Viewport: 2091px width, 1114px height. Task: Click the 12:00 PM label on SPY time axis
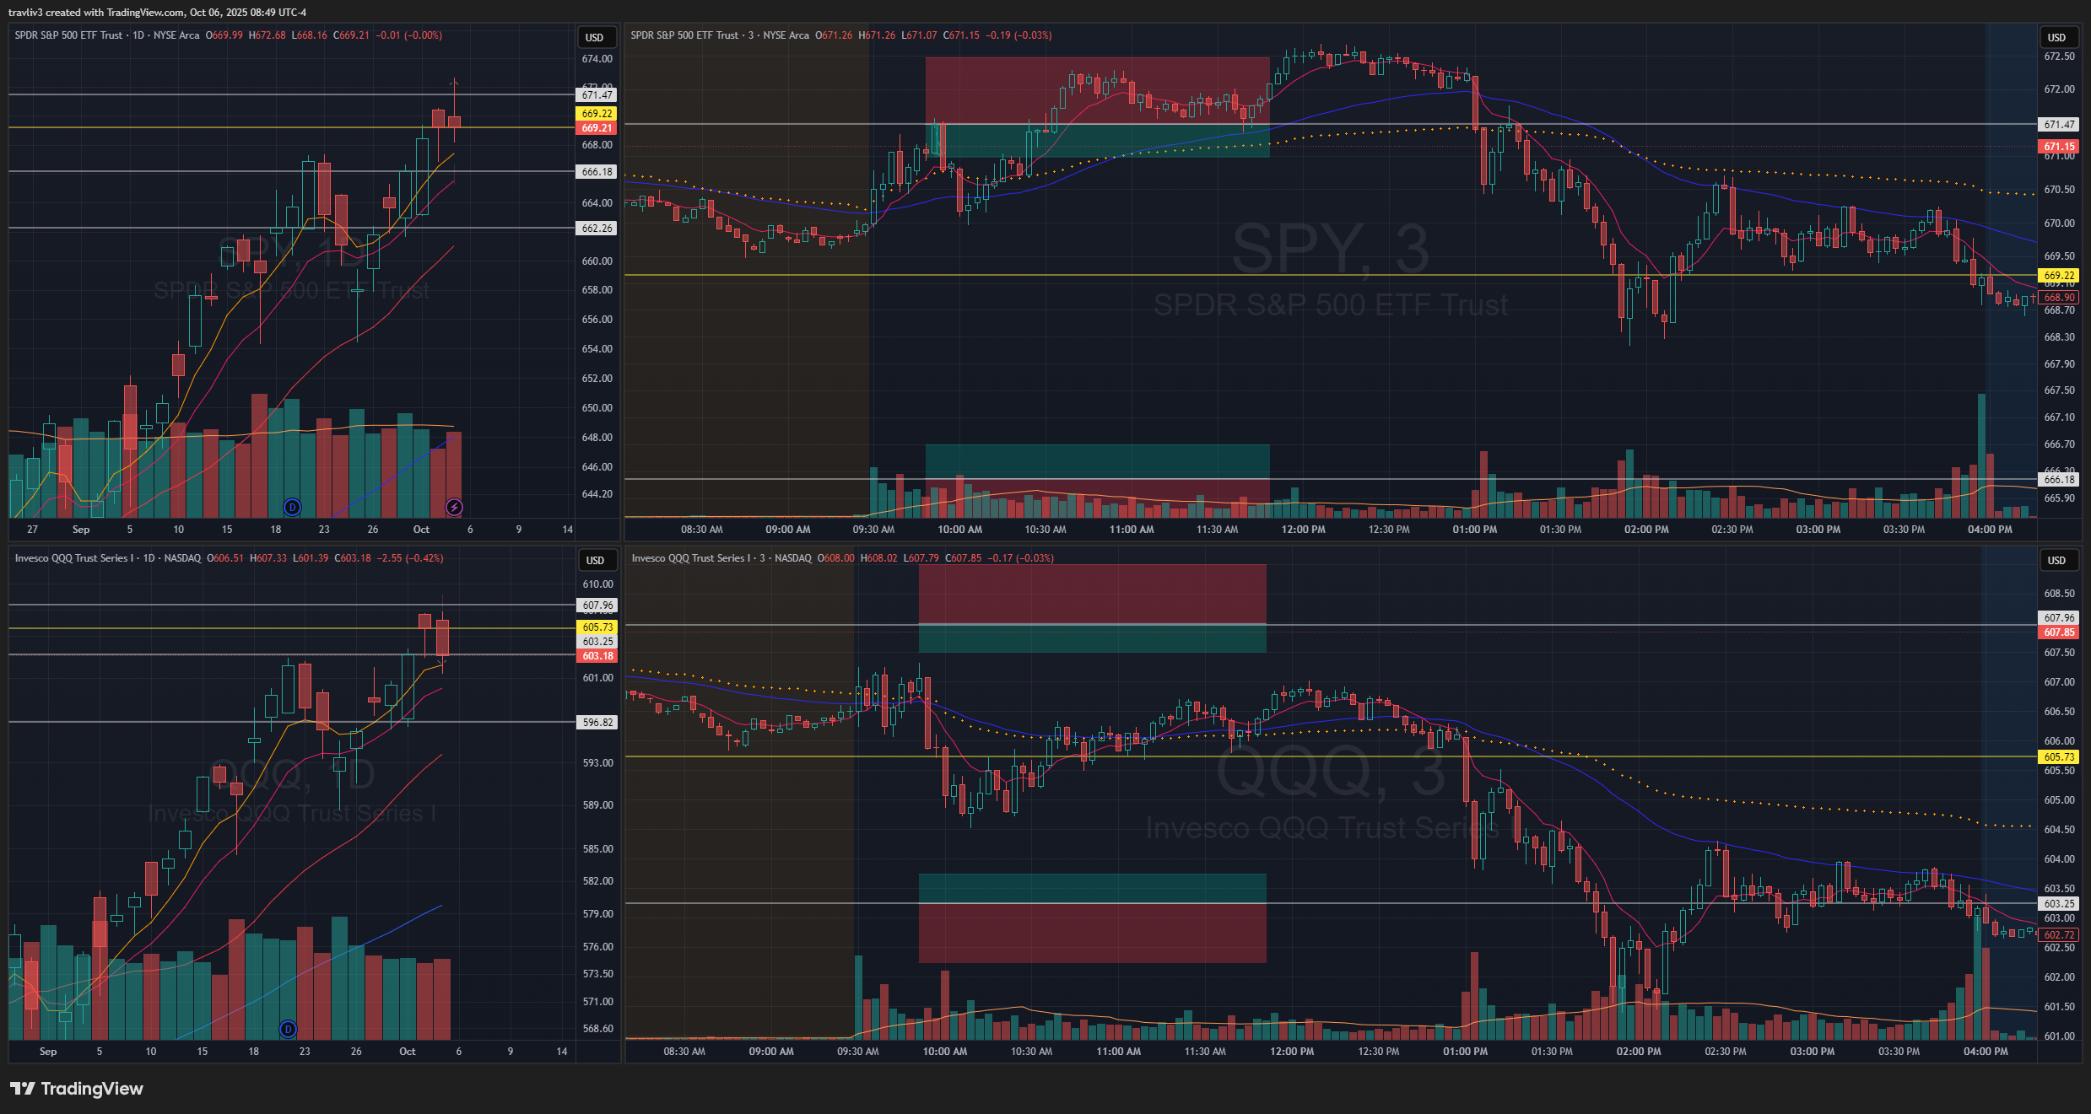(x=1303, y=530)
